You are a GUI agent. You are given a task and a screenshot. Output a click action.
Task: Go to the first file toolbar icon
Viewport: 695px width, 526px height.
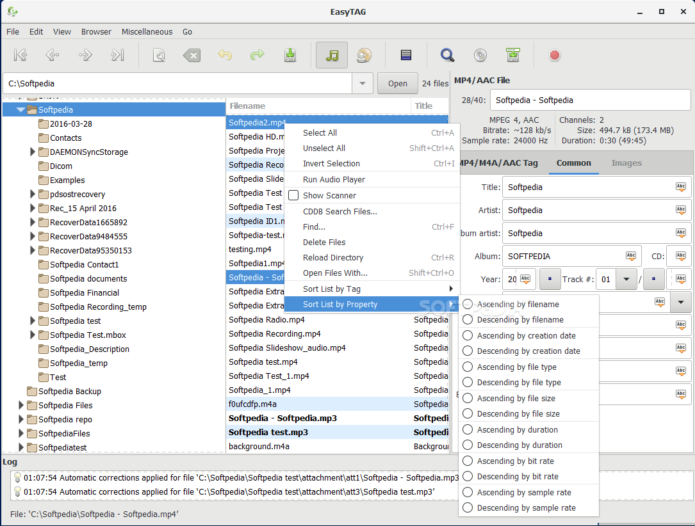click(20, 55)
